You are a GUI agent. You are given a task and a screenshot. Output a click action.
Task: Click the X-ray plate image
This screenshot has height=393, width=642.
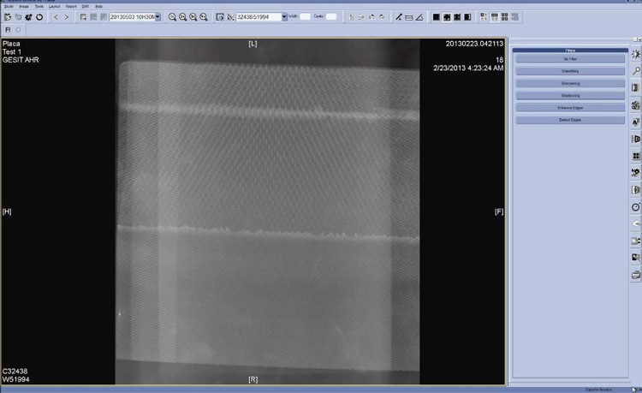click(267, 211)
